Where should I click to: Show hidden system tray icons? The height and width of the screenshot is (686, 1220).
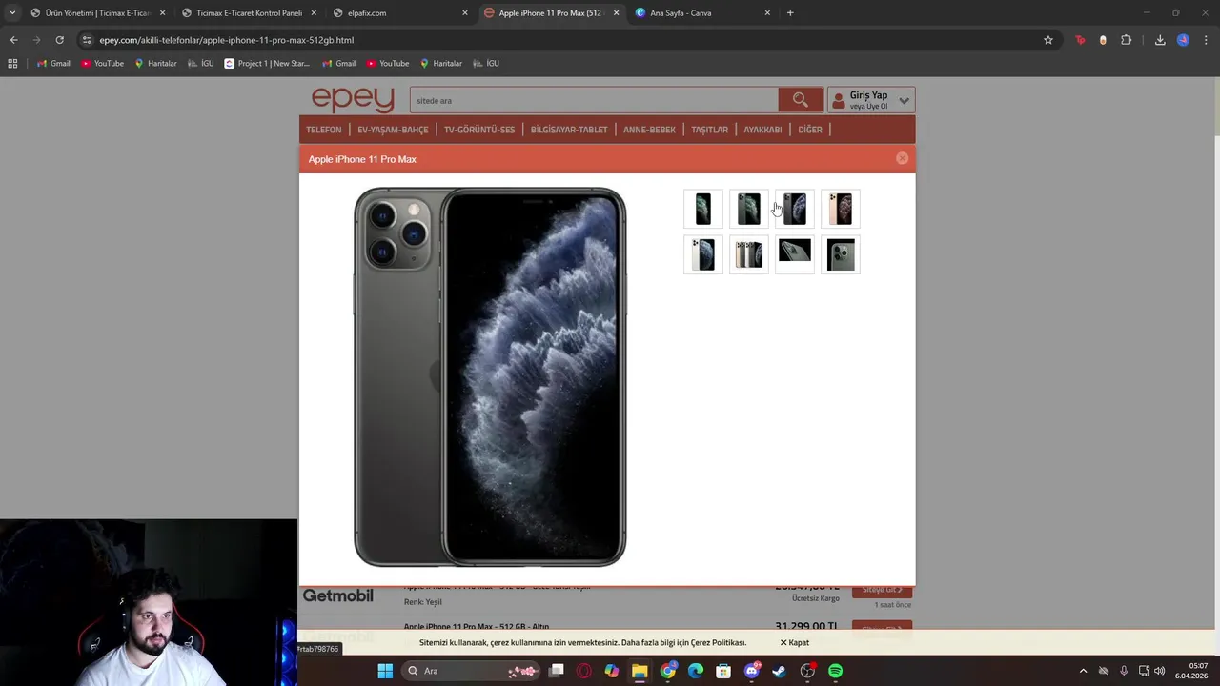(x=1083, y=671)
